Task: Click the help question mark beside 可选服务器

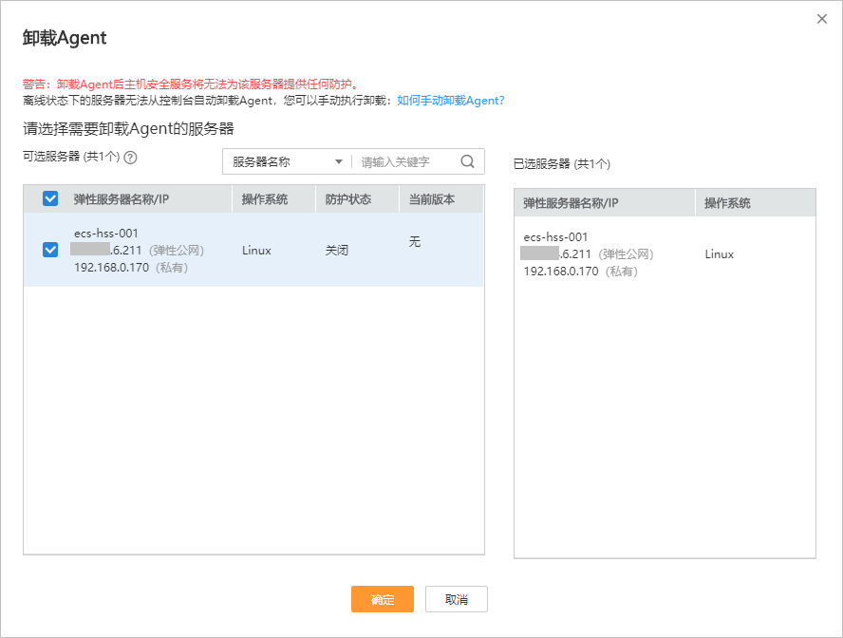Action: (131, 158)
